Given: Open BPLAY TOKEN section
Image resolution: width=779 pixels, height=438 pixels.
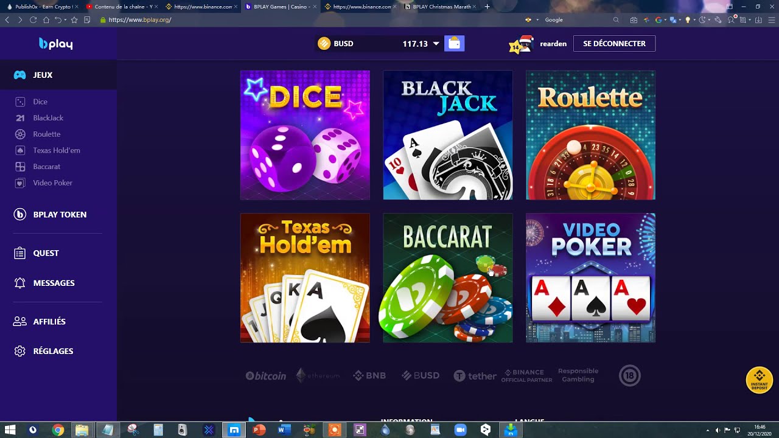Looking at the screenshot, I should tap(60, 215).
